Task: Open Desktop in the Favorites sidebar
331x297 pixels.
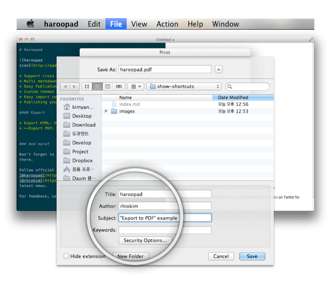Action: [81, 116]
